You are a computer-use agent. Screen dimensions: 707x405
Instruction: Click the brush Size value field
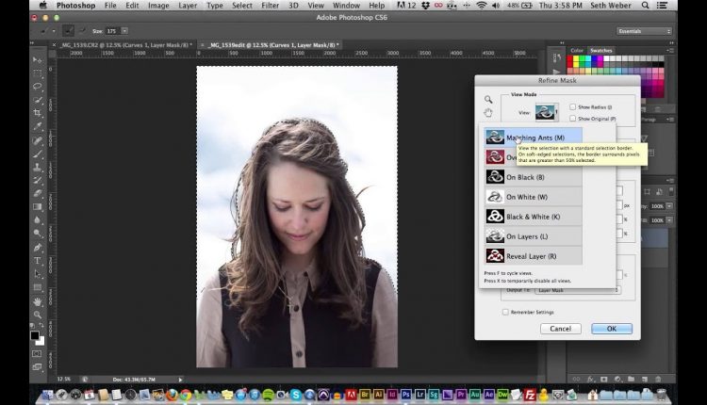112,31
